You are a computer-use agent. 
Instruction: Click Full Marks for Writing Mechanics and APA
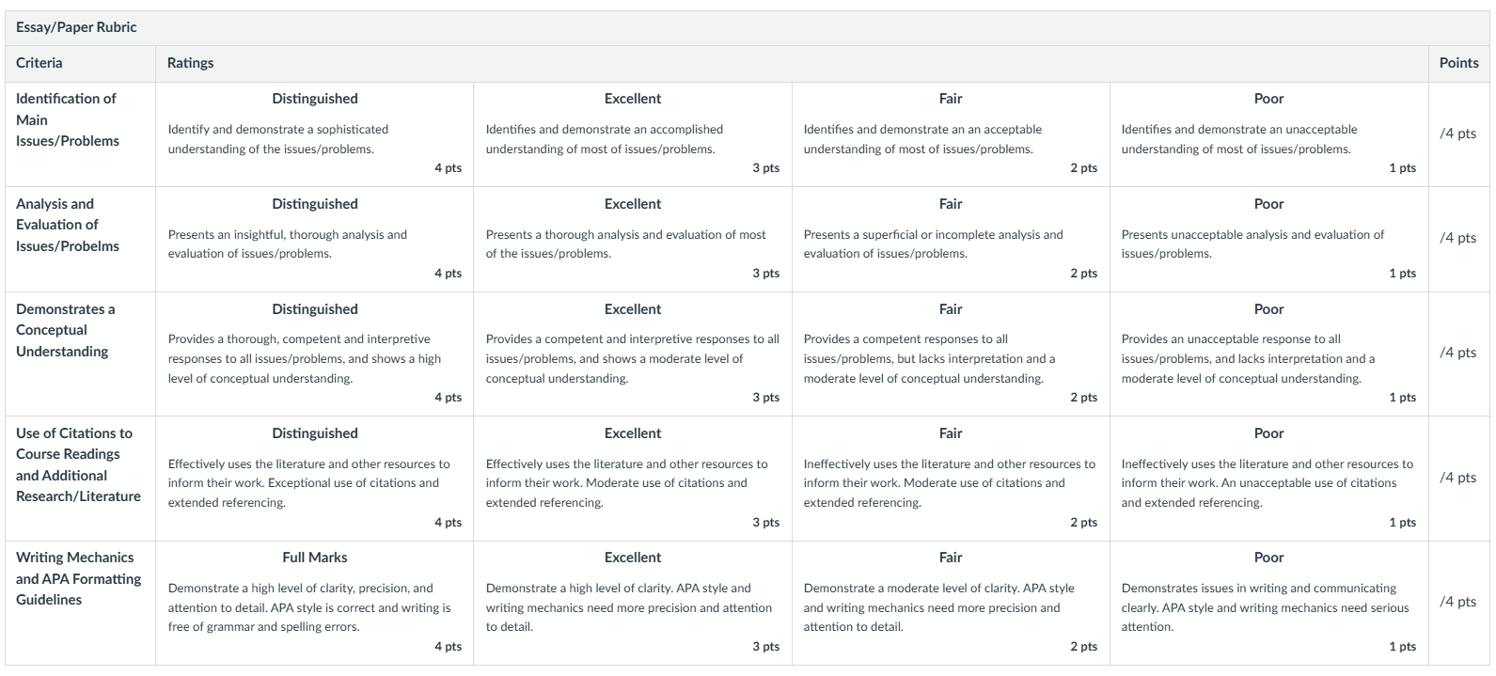coord(314,603)
